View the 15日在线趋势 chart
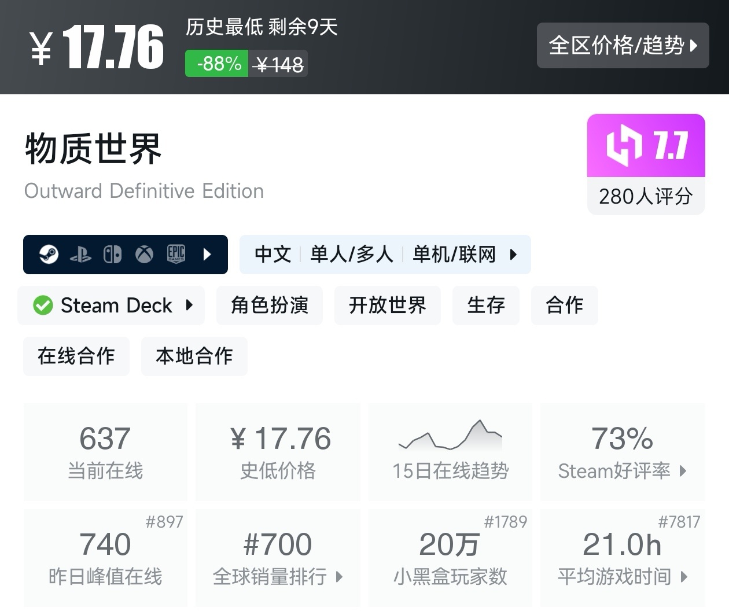The width and height of the screenshot is (729, 615). coord(450,452)
